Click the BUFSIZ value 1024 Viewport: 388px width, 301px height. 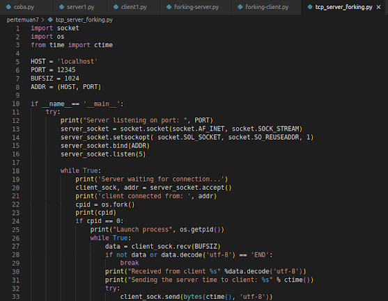[x=72, y=79]
